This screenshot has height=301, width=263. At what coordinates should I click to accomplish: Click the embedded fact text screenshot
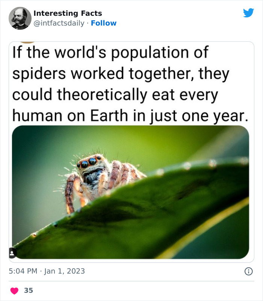(131, 83)
